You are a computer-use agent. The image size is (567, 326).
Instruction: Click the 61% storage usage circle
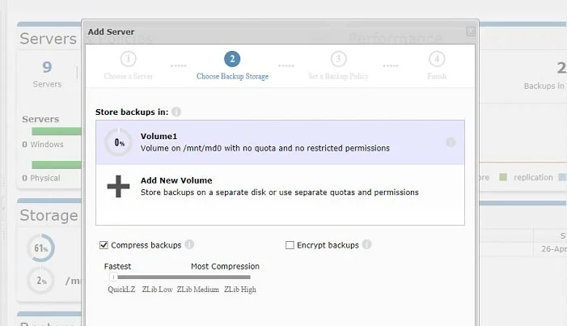40,247
